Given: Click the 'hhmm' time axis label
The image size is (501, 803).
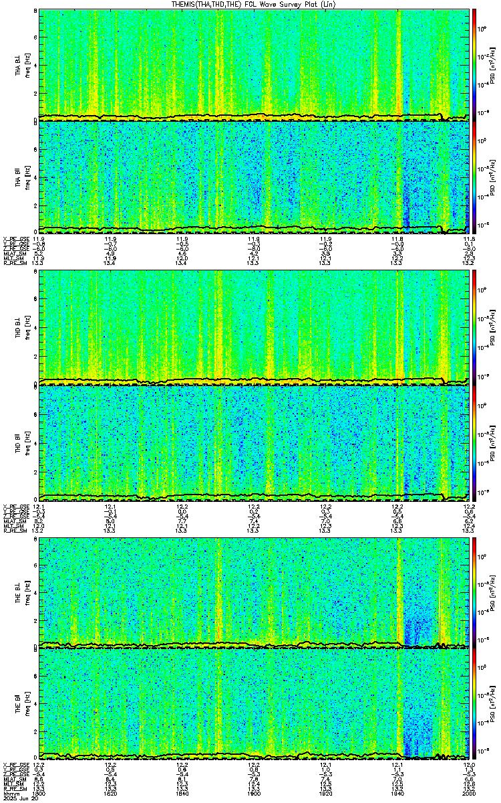Looking at the screenshot, I should coord(12,794).
